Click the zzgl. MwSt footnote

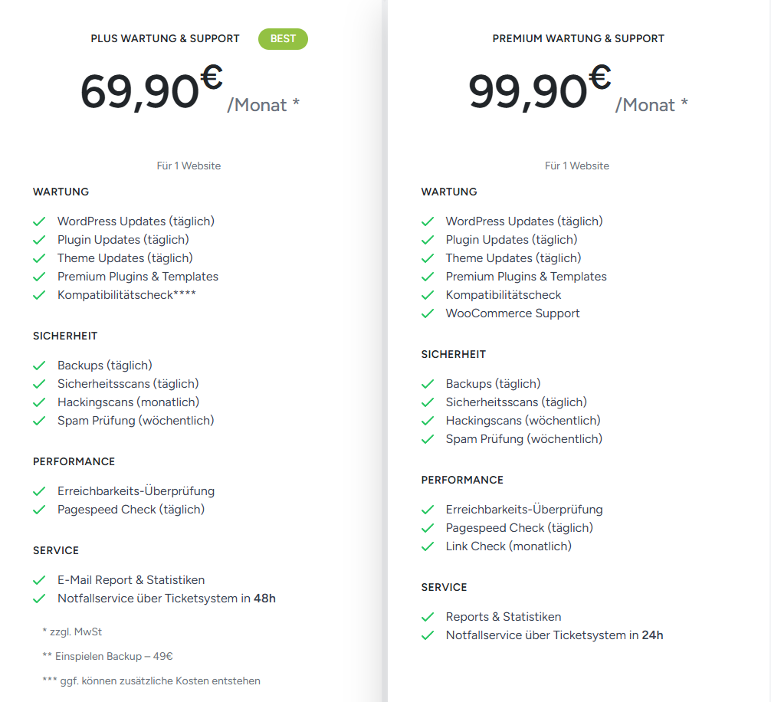pos(72,631)
